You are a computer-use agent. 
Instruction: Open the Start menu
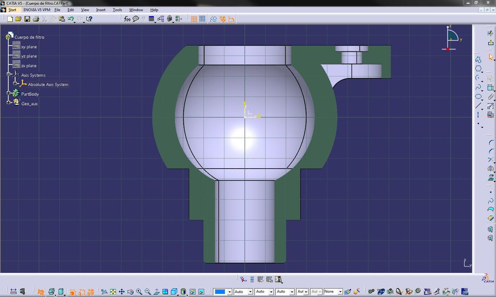12,10
